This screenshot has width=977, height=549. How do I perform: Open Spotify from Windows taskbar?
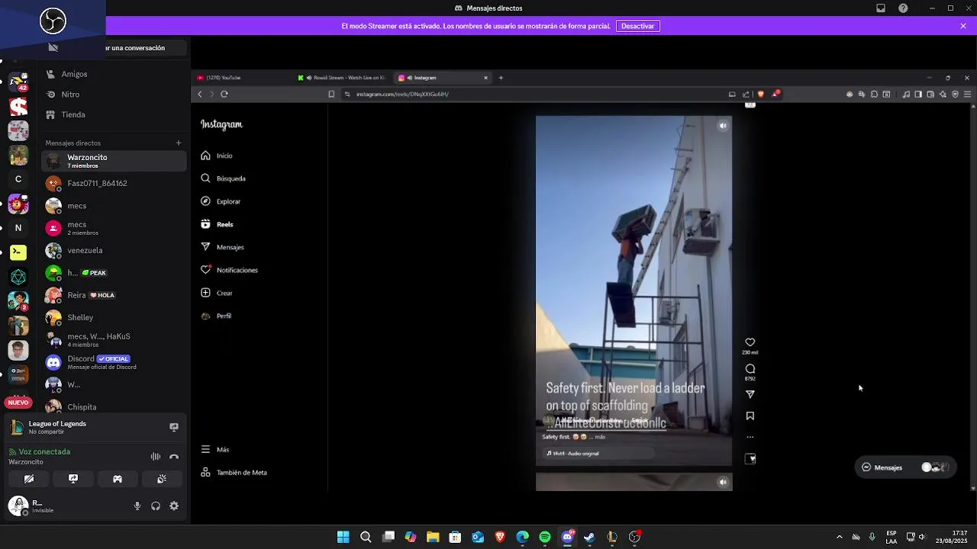coord(545,537)
